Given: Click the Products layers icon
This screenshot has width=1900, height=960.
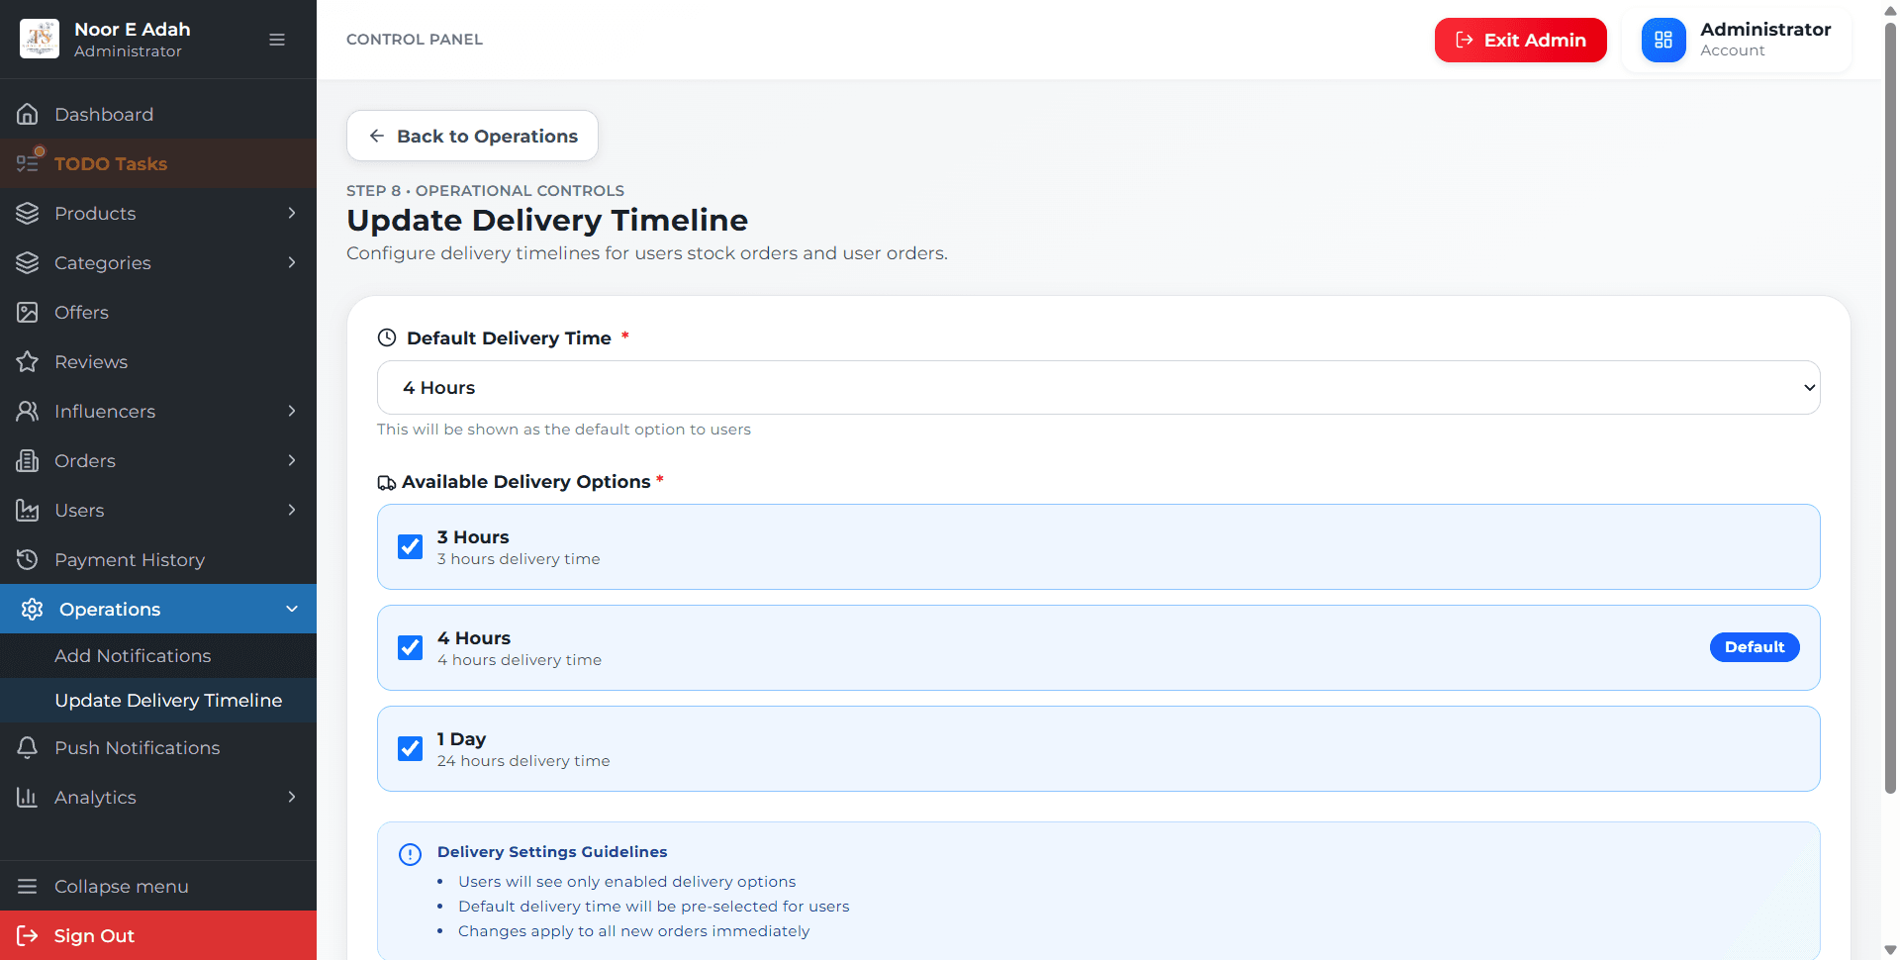Looking at the screenshot, I should 28,213.
